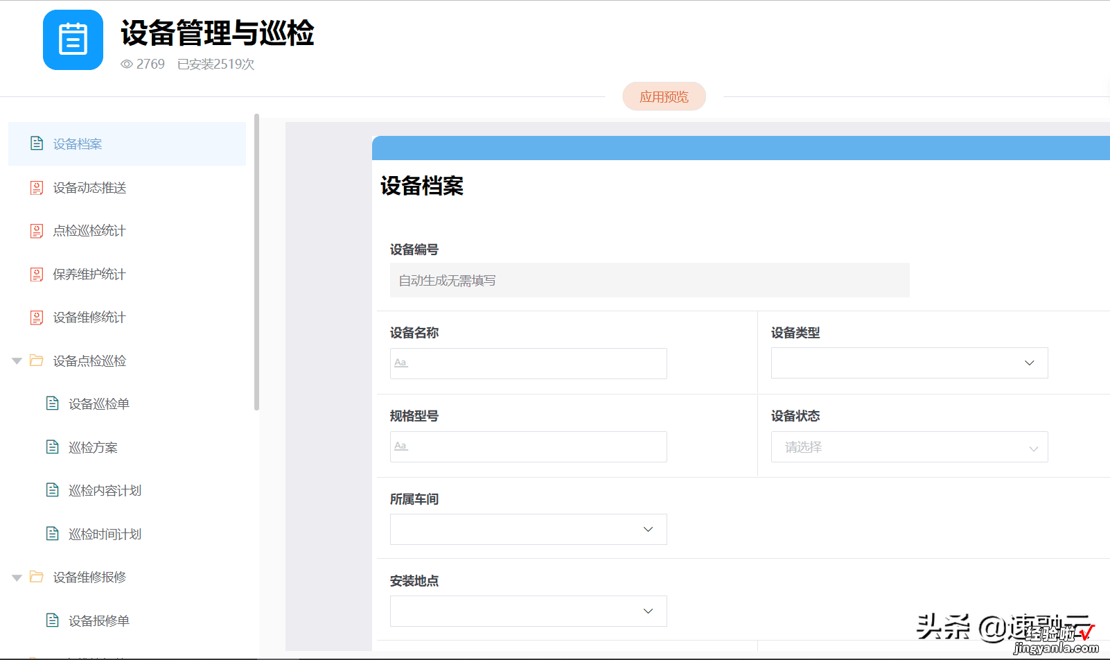This screenshot has width=1110, height=660.
Task: Open 巡检方案 form
Action: [x=93, y=448]
